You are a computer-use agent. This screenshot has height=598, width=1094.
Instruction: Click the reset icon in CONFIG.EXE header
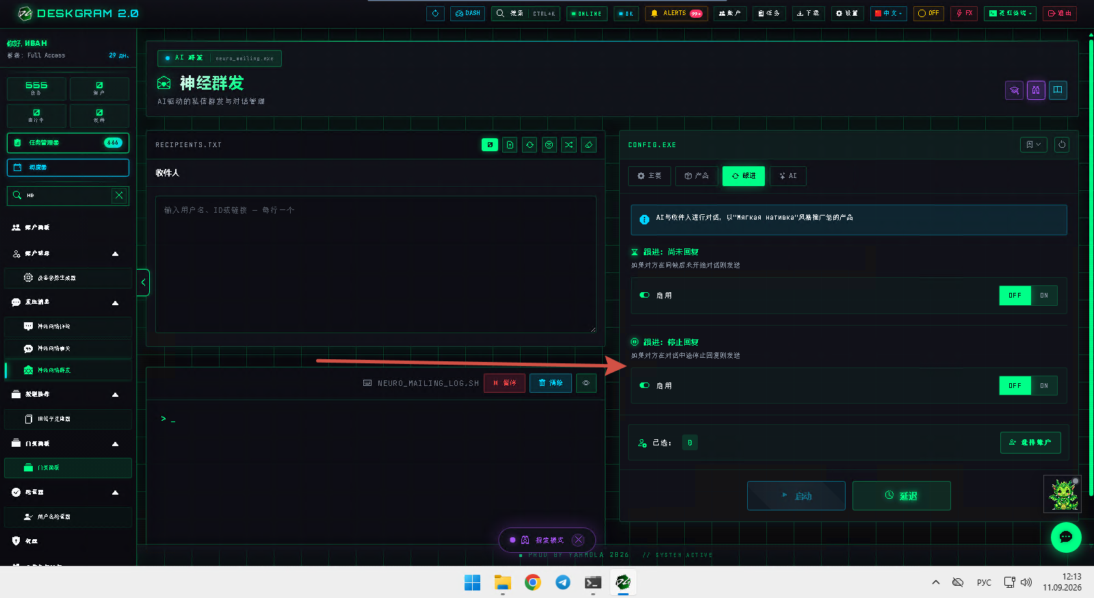point(1062,144)
